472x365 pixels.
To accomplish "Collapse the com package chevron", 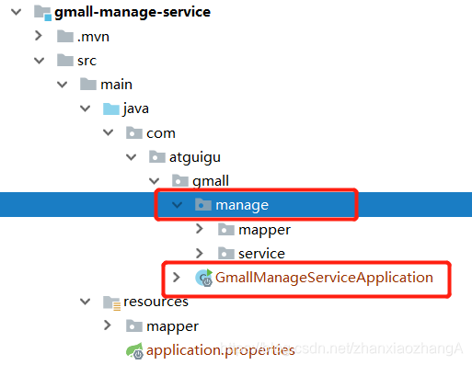I will pos(109,132).
